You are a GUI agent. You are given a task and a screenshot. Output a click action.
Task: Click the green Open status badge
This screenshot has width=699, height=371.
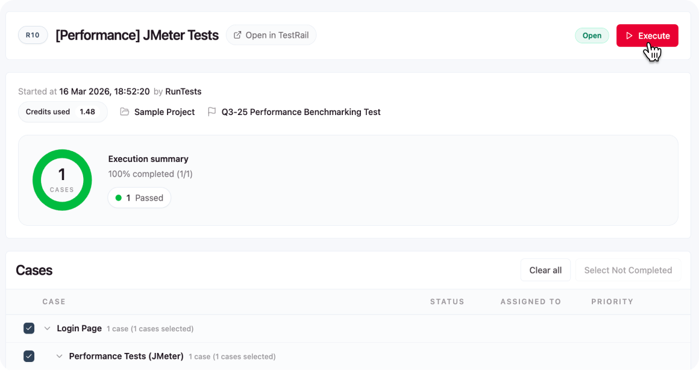pyautogui.click(x=592, y=36)
